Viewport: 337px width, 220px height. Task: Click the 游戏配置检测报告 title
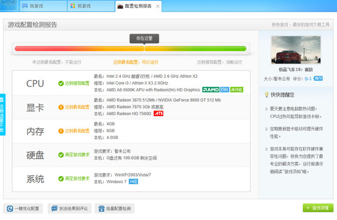33,25
